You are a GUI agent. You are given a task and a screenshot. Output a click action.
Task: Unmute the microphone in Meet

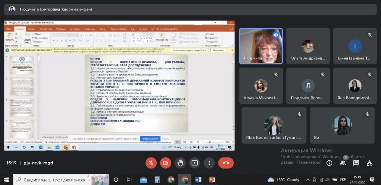(151, 163)
